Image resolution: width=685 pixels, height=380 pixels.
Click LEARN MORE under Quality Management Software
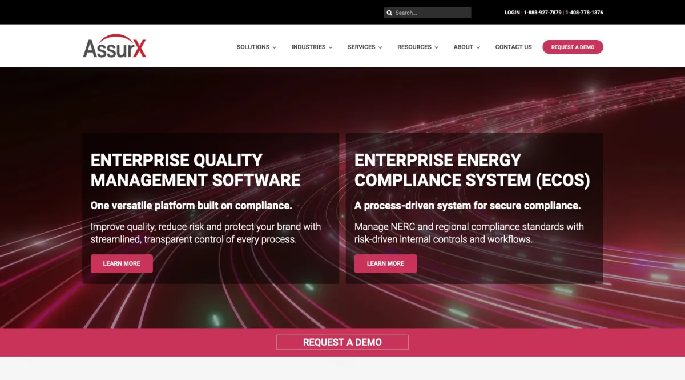click(122, 263)
